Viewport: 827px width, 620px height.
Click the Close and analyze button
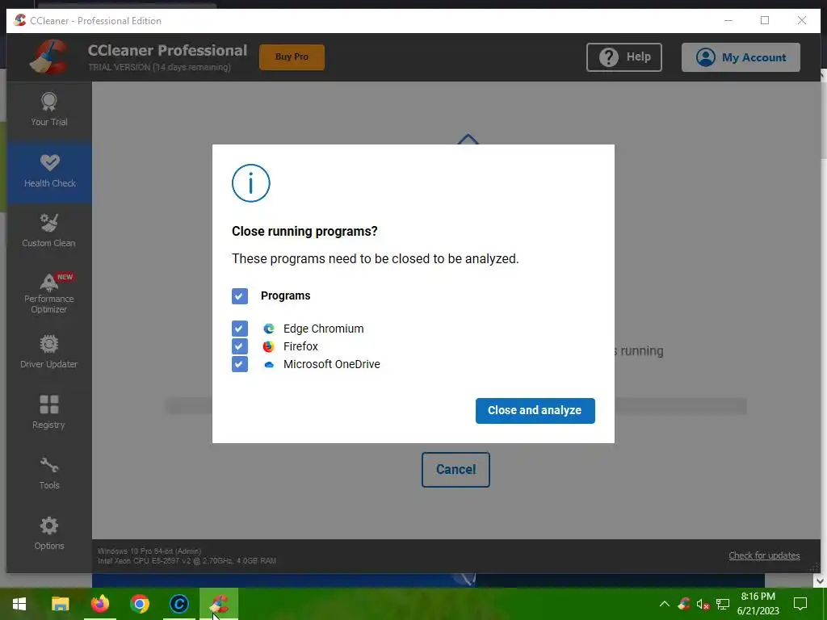pos(535,411)
